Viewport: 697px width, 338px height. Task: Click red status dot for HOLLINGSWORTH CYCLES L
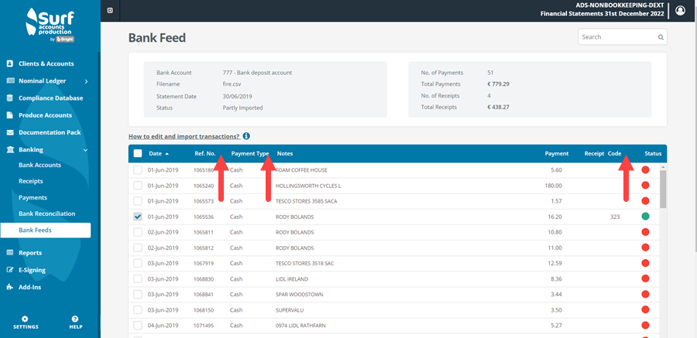645,185
